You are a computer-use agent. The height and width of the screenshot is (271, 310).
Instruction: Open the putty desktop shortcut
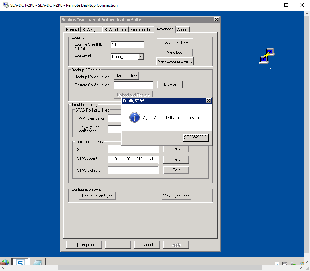pos(267,59)
